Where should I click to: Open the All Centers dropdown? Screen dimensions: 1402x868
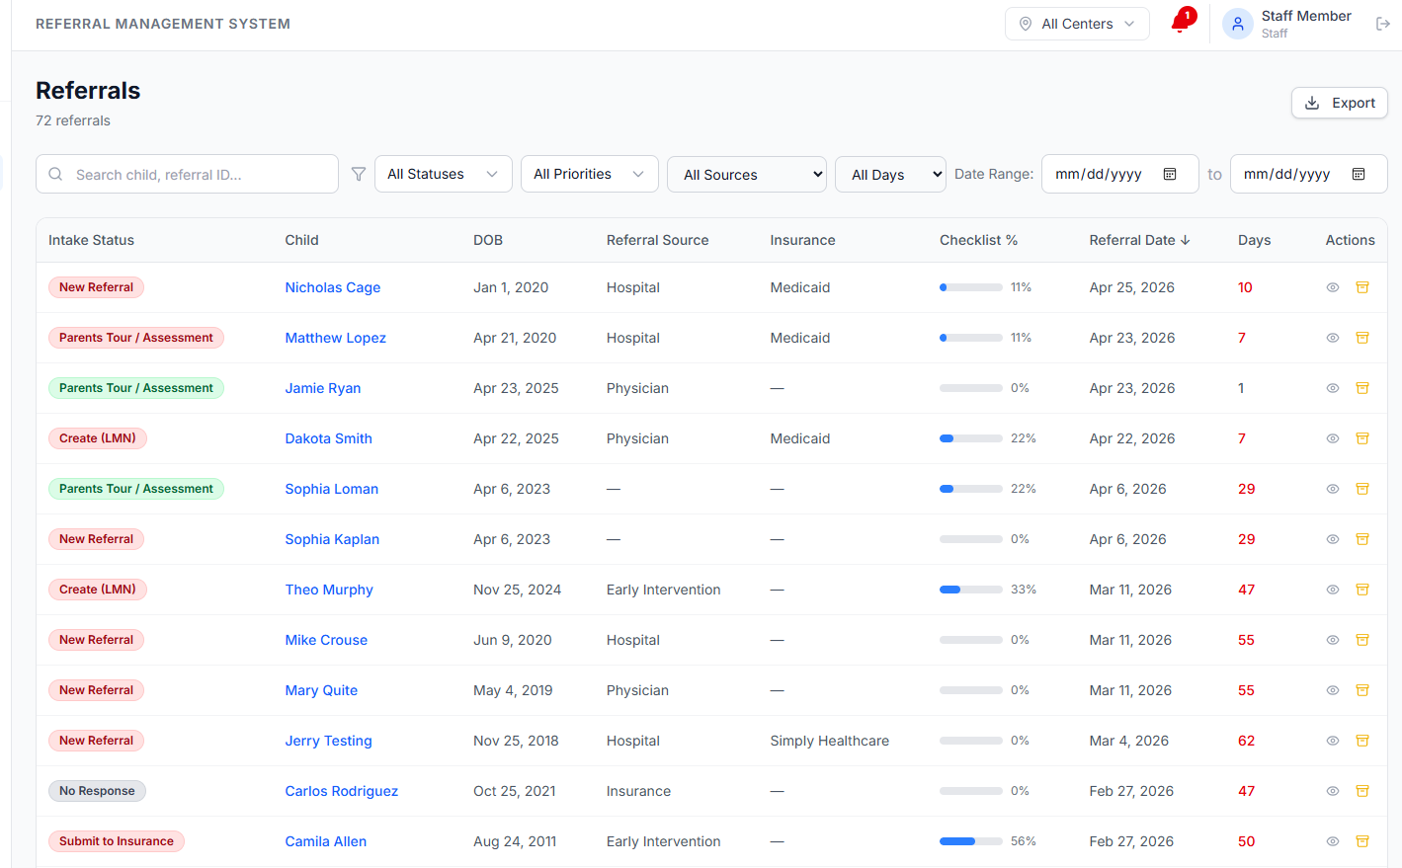1077,24
